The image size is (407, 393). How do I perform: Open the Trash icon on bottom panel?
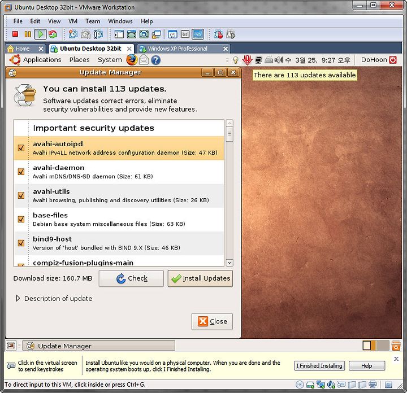(x=396, y=346)
